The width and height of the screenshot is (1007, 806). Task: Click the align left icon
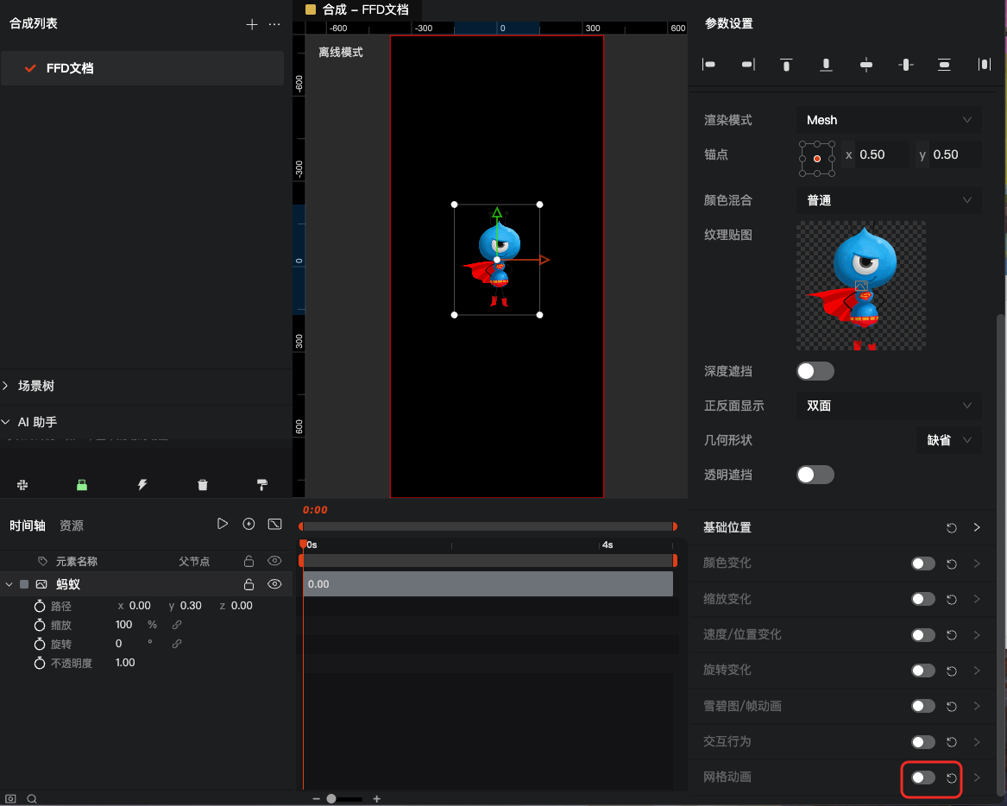pos(709,64)
